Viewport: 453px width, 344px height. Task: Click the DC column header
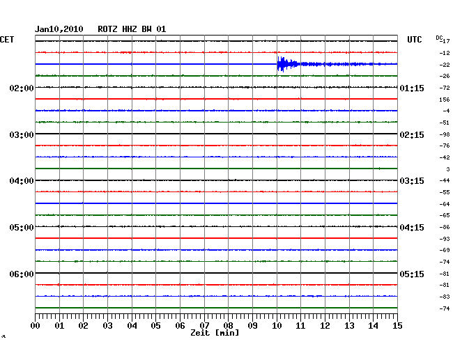(x=439, y=38)
